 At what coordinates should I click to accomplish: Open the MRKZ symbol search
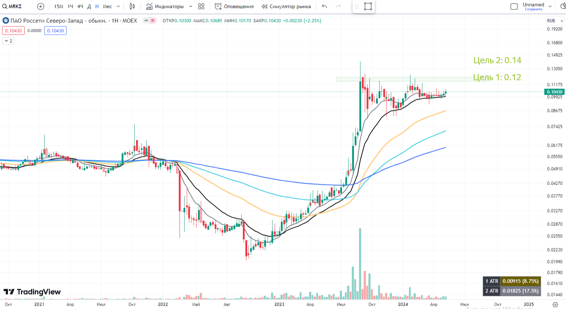pyautogui.click(x=13, y=6)
